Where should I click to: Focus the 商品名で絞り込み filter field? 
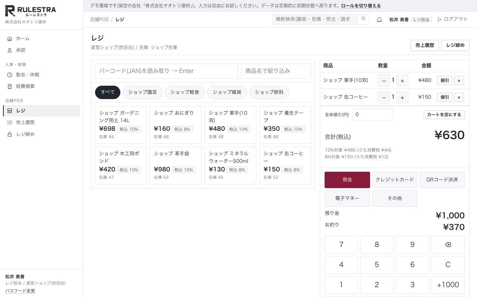[276, 71]
